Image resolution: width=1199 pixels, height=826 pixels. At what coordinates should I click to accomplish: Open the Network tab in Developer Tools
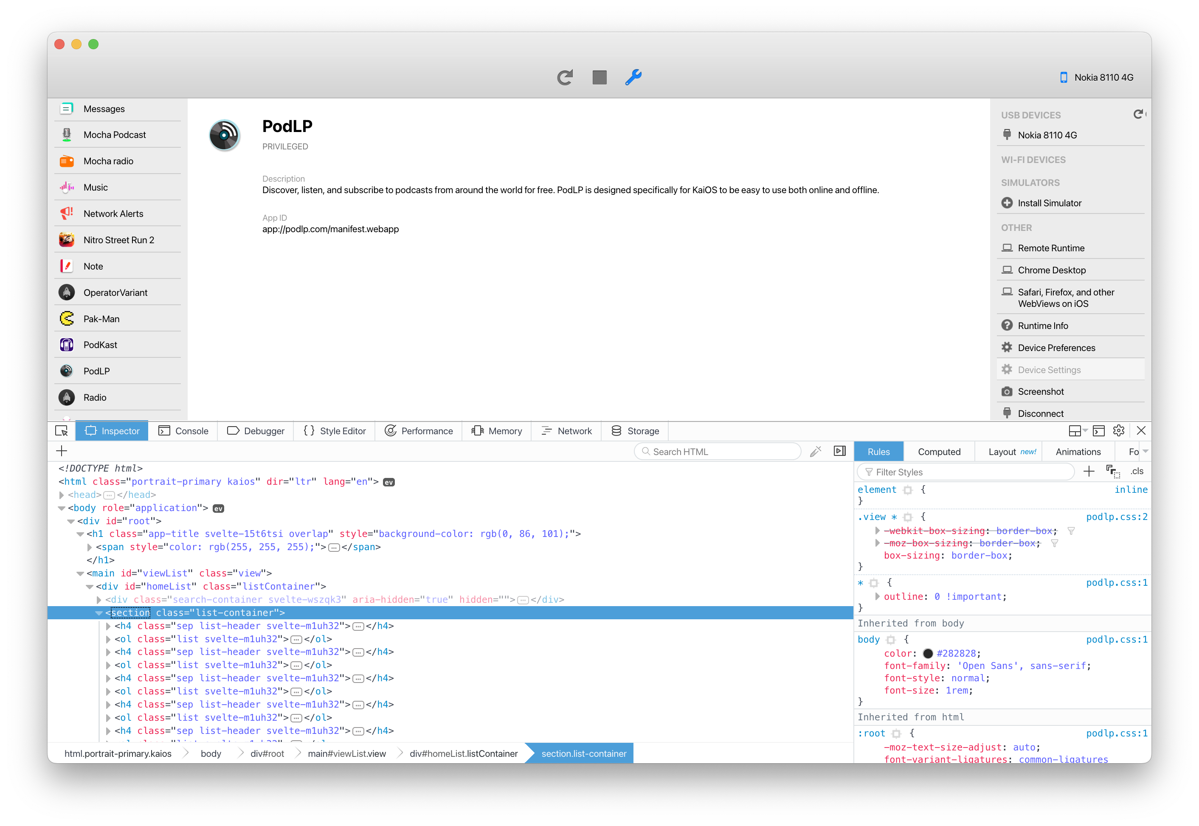tap(566, 430)
